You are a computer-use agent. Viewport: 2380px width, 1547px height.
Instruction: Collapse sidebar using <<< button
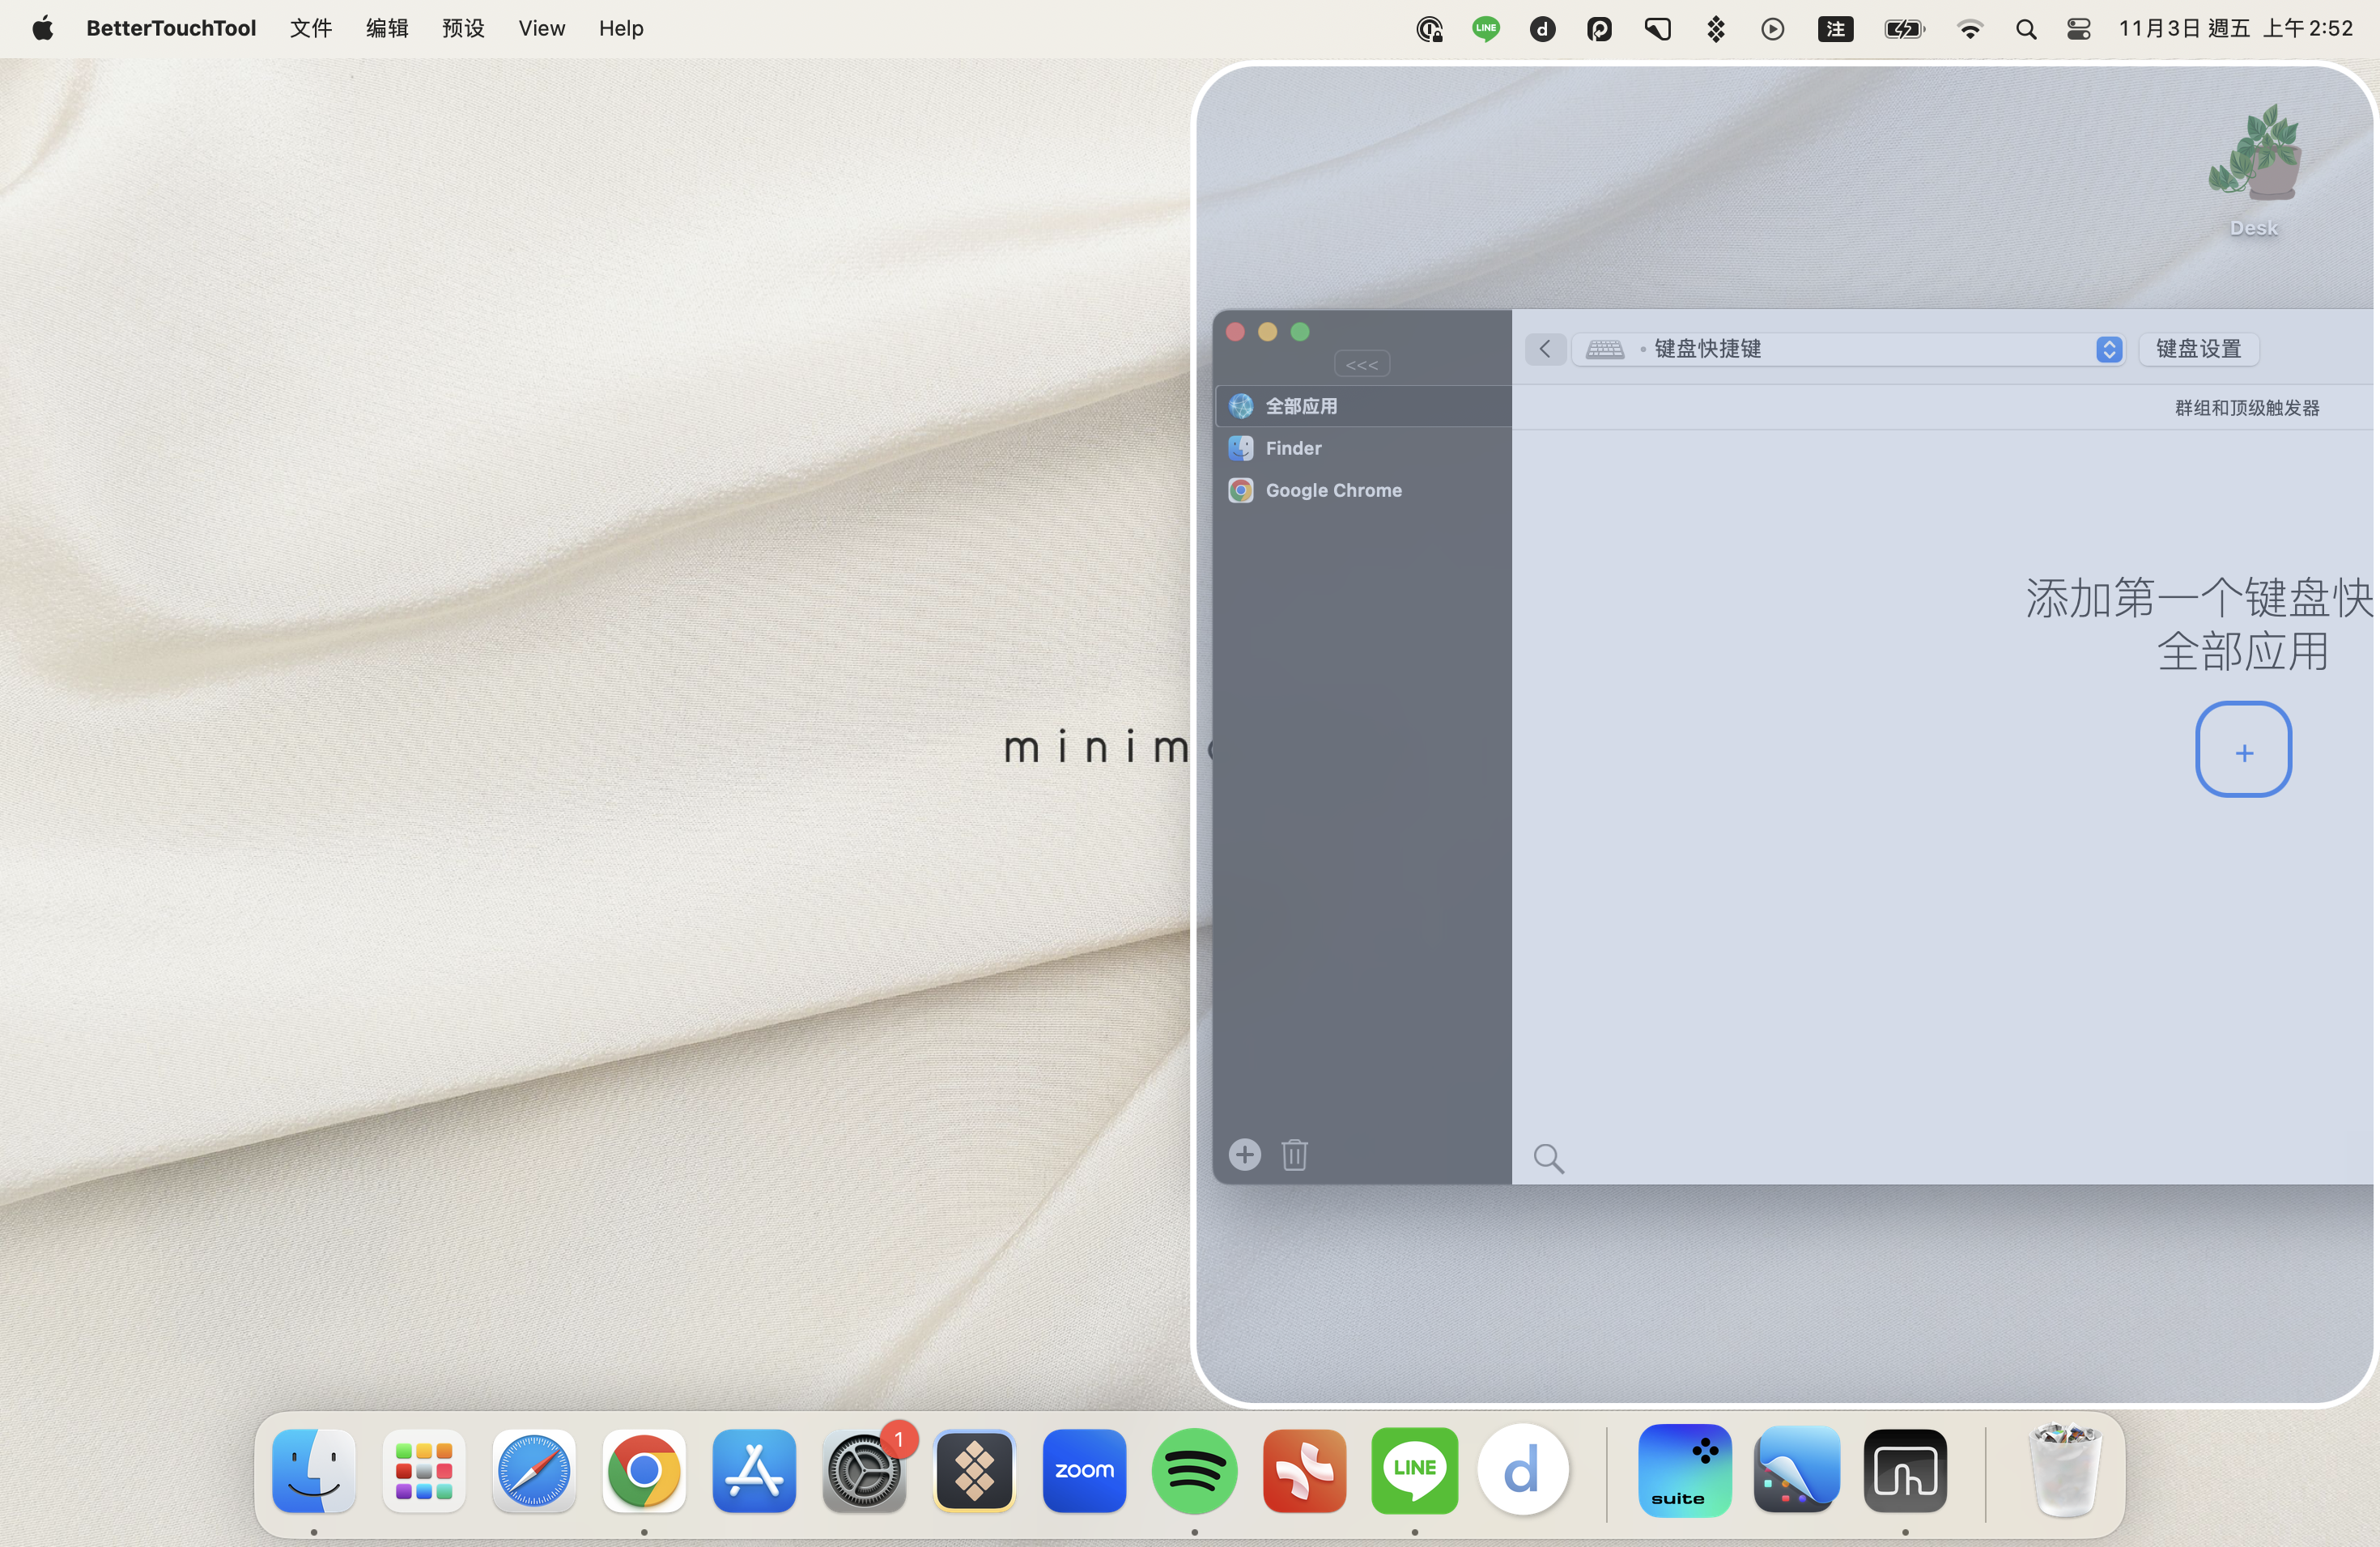[x=1361, y=365]
